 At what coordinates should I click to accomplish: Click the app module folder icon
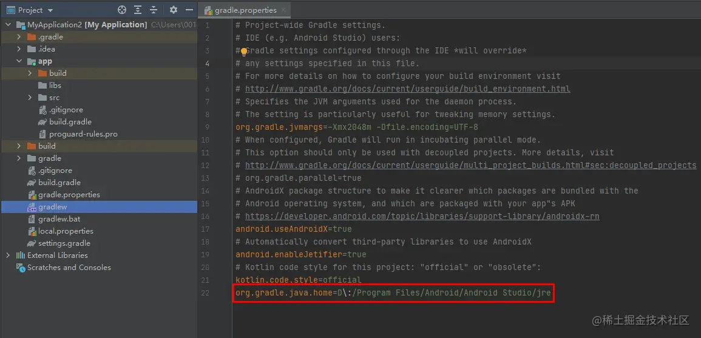[x=32, y=61]
